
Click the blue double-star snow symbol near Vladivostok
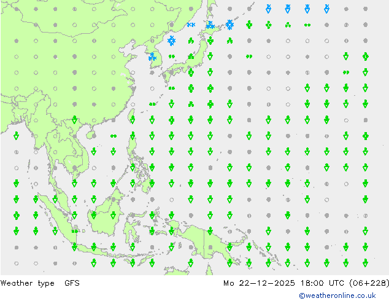pos(191,25)
